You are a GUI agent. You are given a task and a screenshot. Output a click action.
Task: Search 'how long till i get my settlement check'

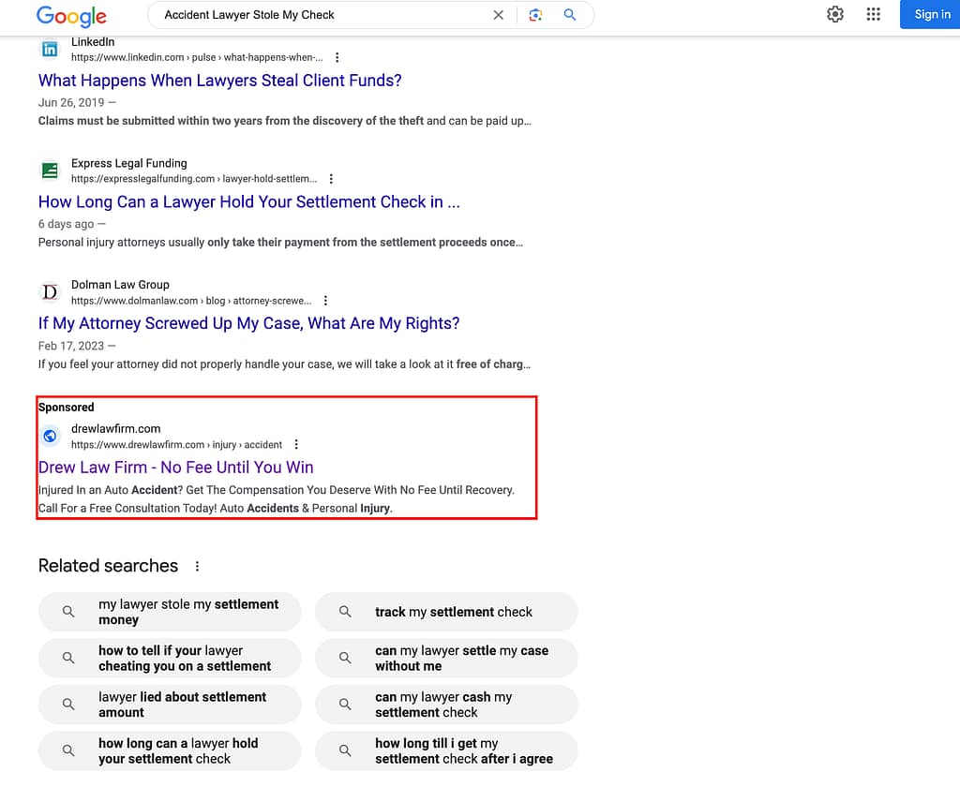[x=446, y=750]
